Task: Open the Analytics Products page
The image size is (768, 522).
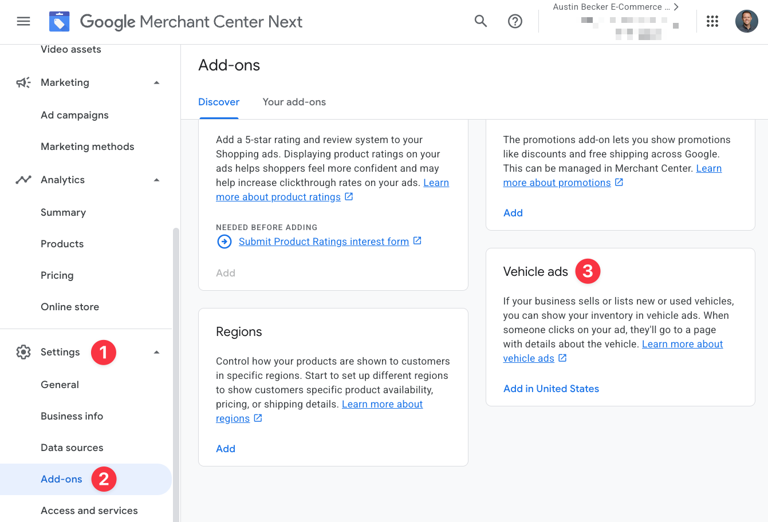Action: point(62,244)
